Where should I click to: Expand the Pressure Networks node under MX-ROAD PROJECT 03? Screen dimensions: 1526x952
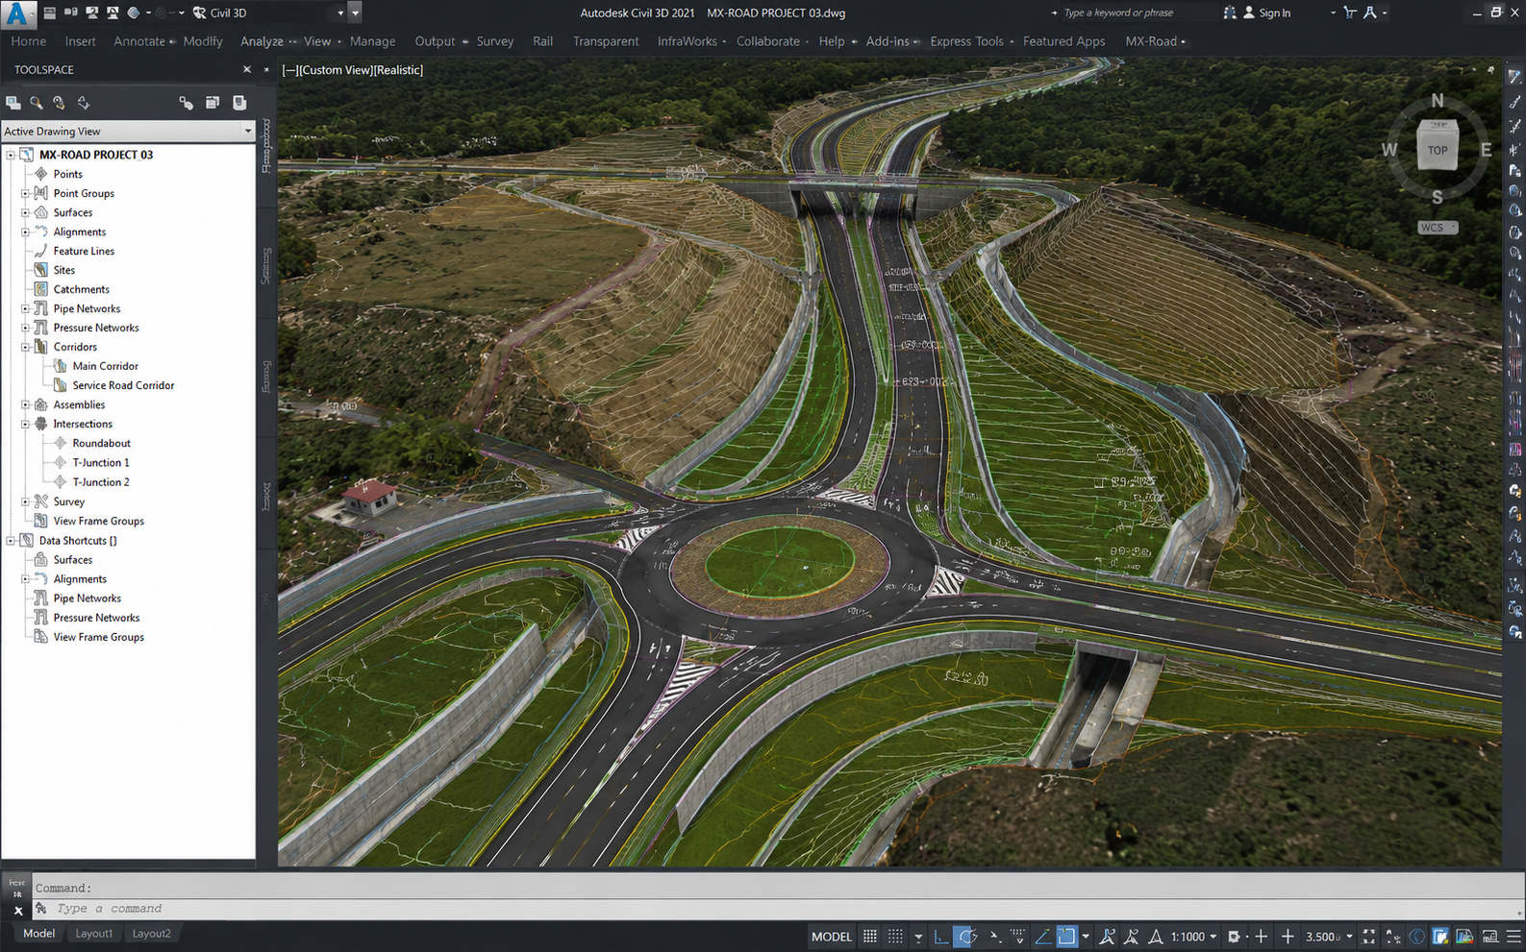(x=26, y=328)
